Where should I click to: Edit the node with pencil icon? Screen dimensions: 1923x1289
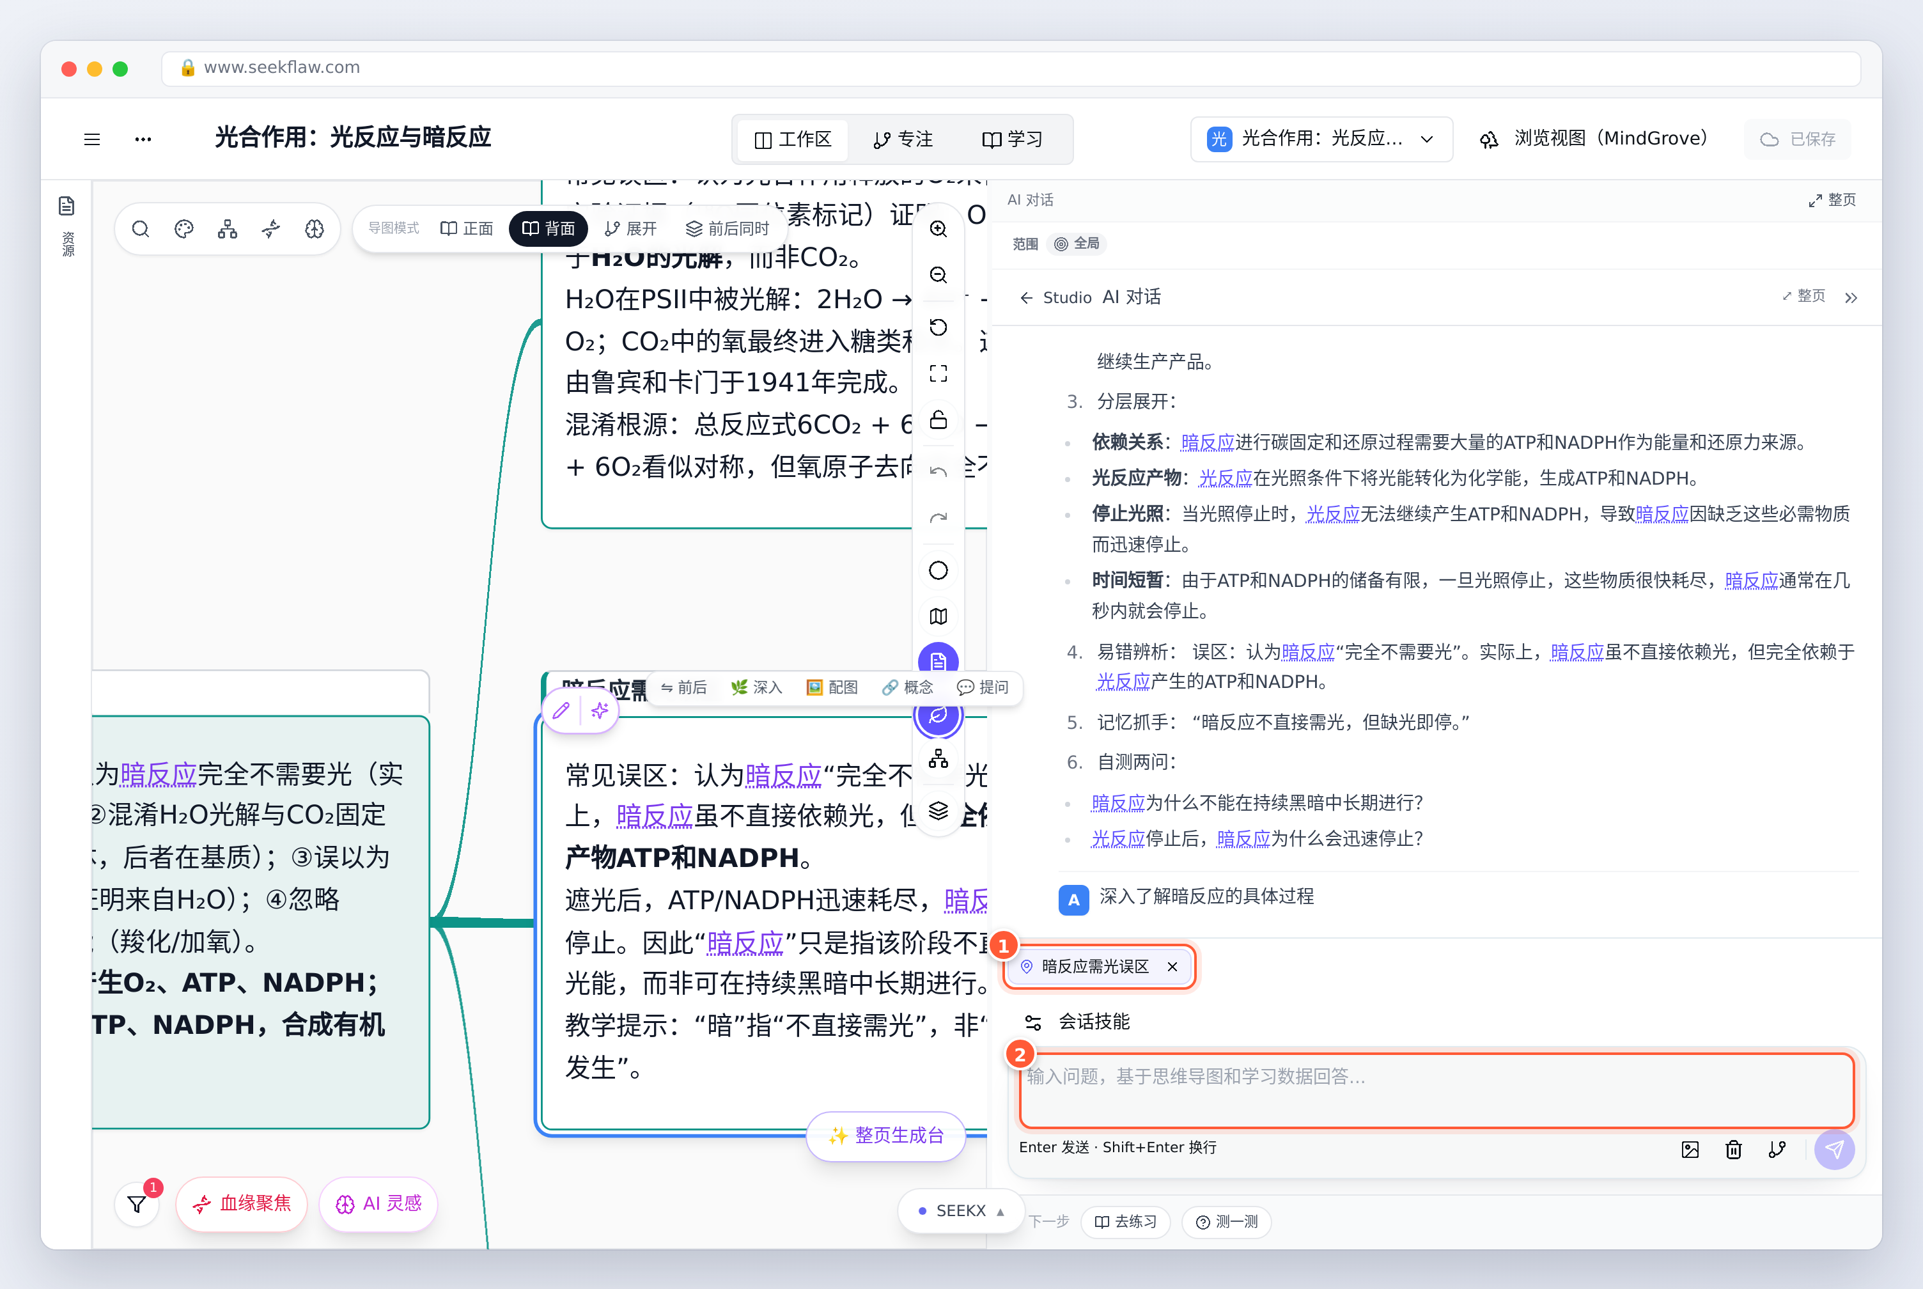(x=561, y=710)
